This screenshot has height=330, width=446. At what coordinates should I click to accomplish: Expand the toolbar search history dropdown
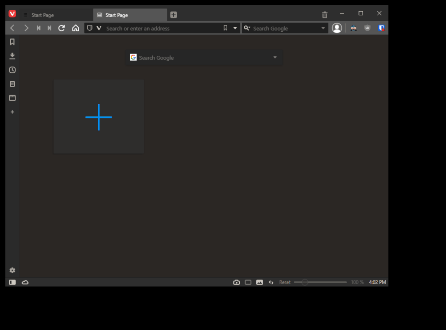[323, 28]
